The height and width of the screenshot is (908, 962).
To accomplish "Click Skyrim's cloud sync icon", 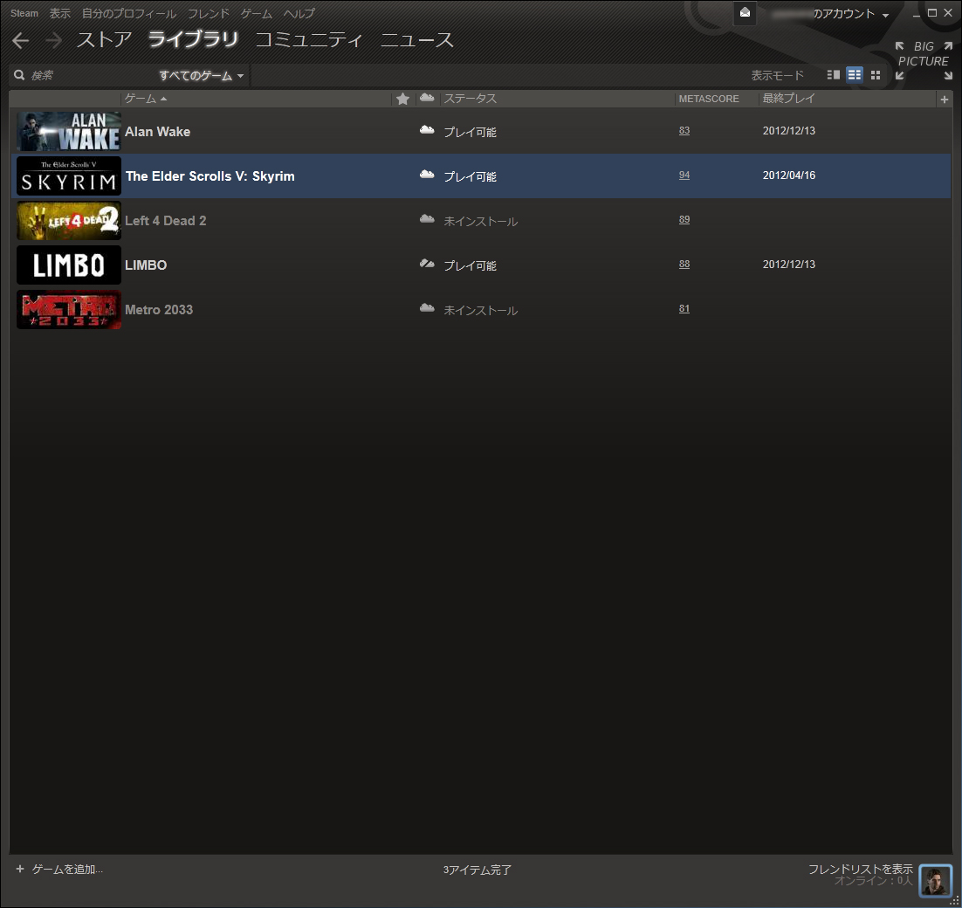I will point(427,175).
